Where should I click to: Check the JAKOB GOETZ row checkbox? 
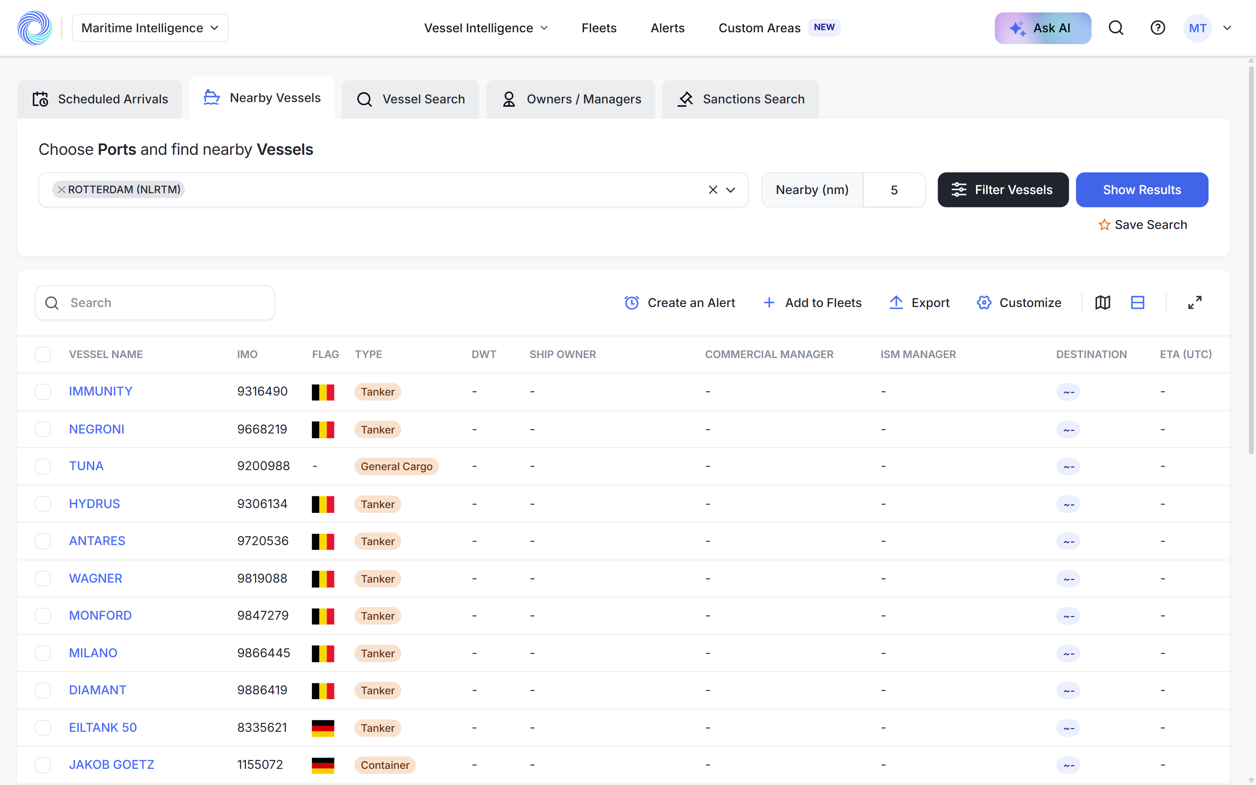pos(43,765)
